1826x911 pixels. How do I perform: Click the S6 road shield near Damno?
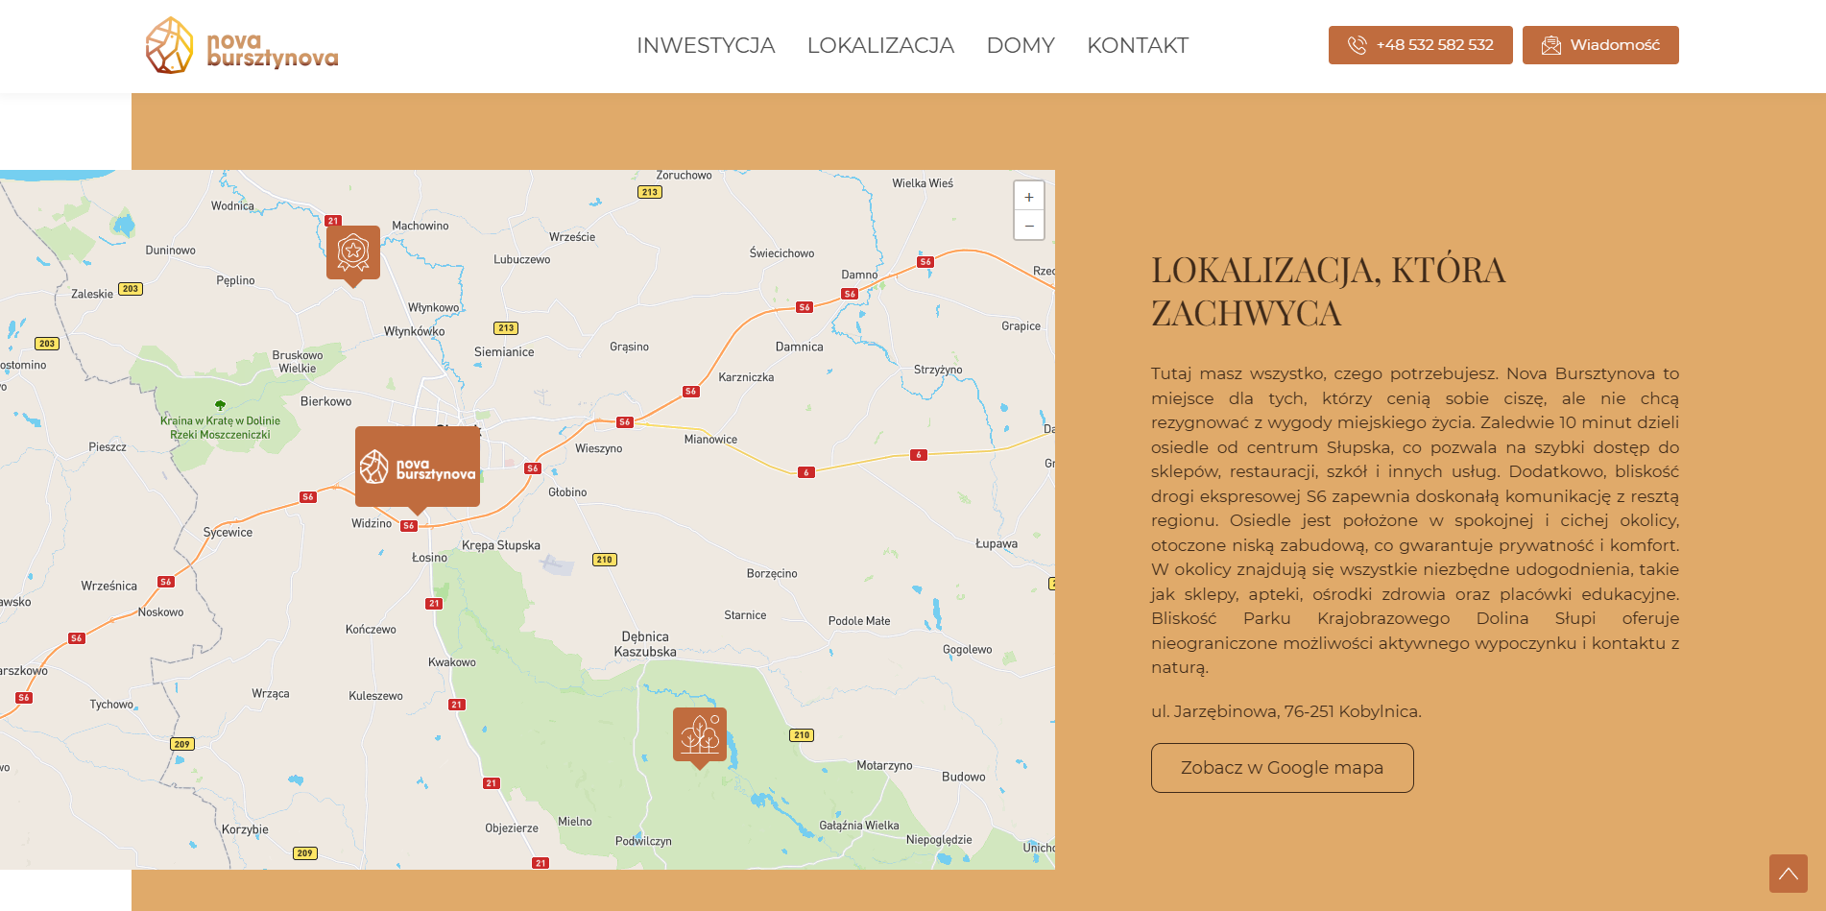tap(850, 294)
